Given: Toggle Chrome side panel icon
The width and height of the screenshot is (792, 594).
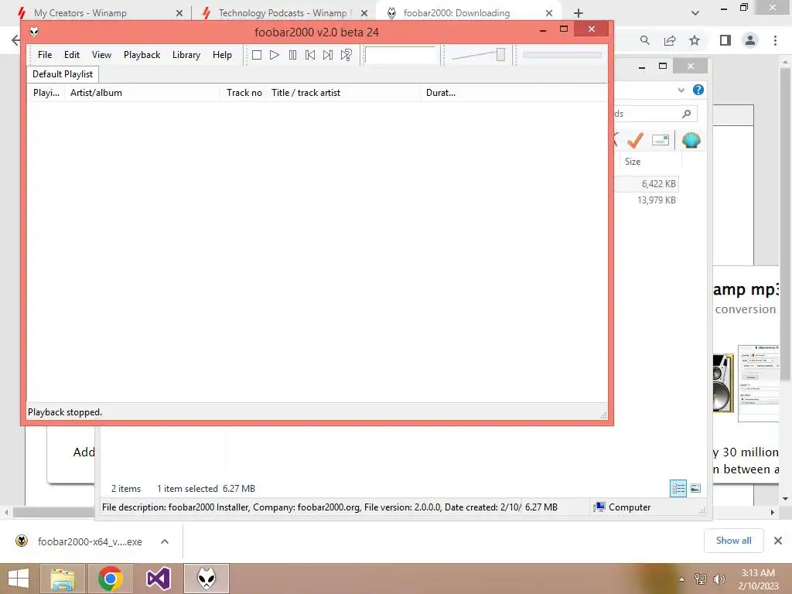Looking at the screenshot, I should pos(725,40).
